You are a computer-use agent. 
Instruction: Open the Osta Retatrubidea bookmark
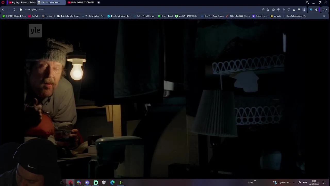(294, 16)
